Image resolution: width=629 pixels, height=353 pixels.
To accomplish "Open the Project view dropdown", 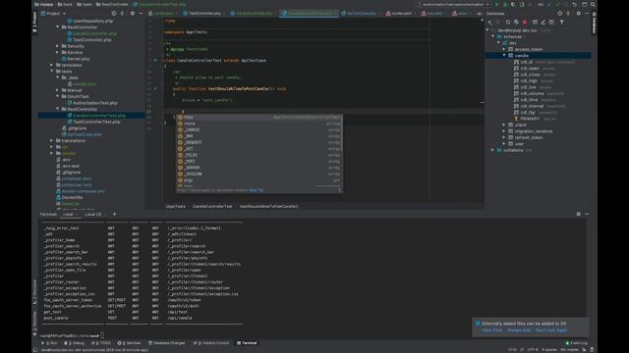I will click(54, 13).
